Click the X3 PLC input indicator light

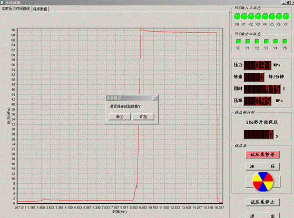coord(258,16)
